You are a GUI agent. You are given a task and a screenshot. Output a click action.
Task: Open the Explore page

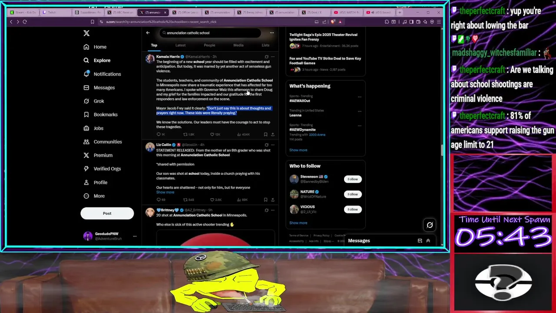pos(97,60)
